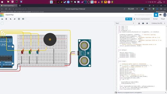
Task: Open the Windows Start menu
Action: click(2, 2)
